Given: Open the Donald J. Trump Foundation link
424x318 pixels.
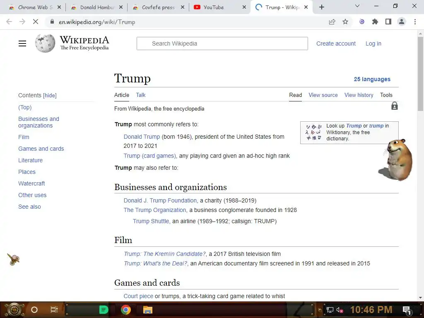Looking at the screenshot, I should [161, 200].
